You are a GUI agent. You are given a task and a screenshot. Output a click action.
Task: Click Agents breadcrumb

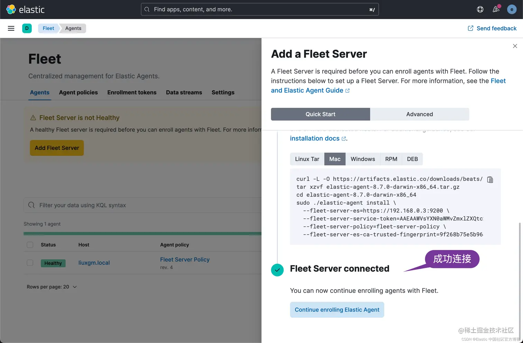[x=73, y=28]
